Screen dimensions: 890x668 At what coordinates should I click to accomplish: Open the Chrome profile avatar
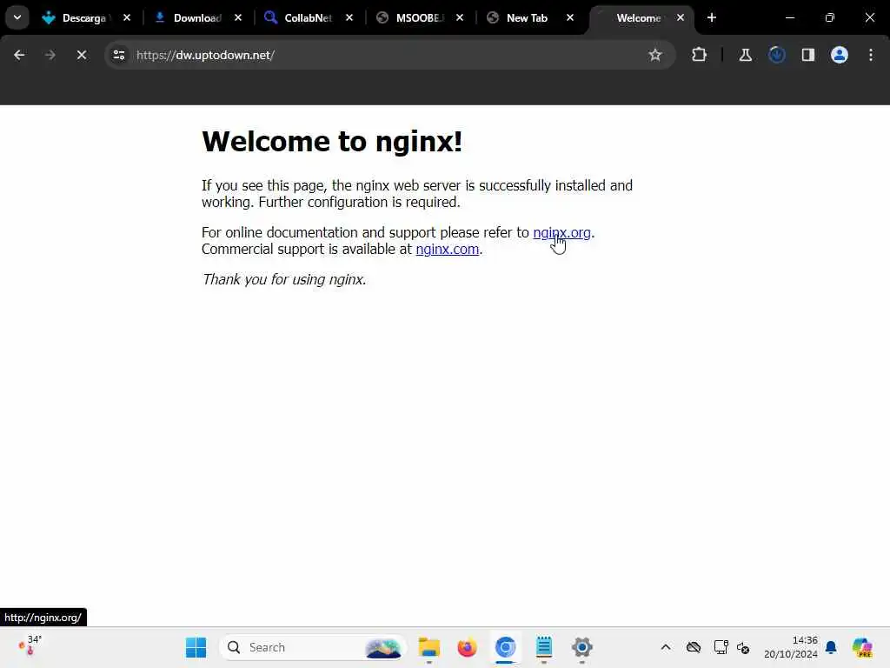[840, 55]
